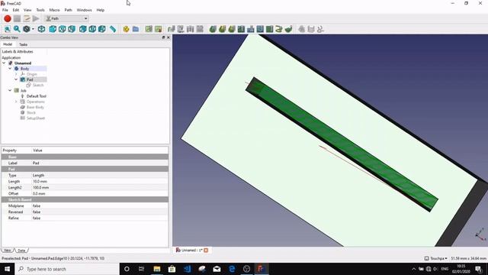Open the macros dialog notepad icon
The height and width of the screenshot is (275, 488).
[x=27, y=18]
